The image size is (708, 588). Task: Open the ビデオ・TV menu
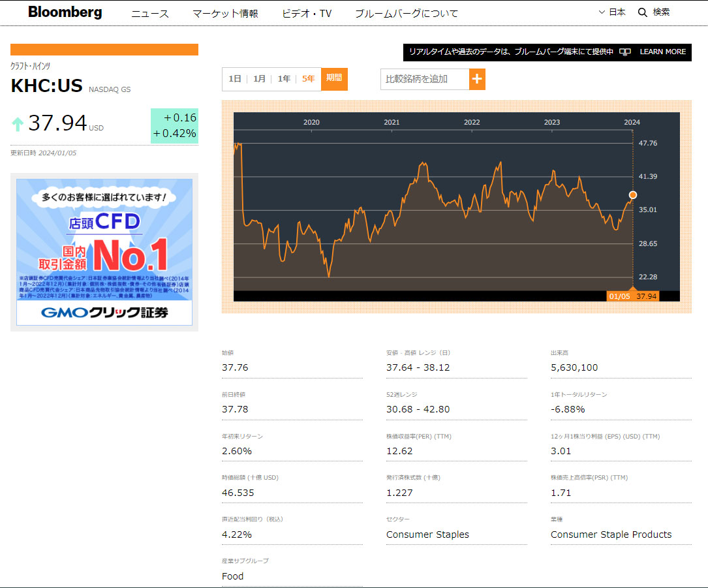pos(307,14)
